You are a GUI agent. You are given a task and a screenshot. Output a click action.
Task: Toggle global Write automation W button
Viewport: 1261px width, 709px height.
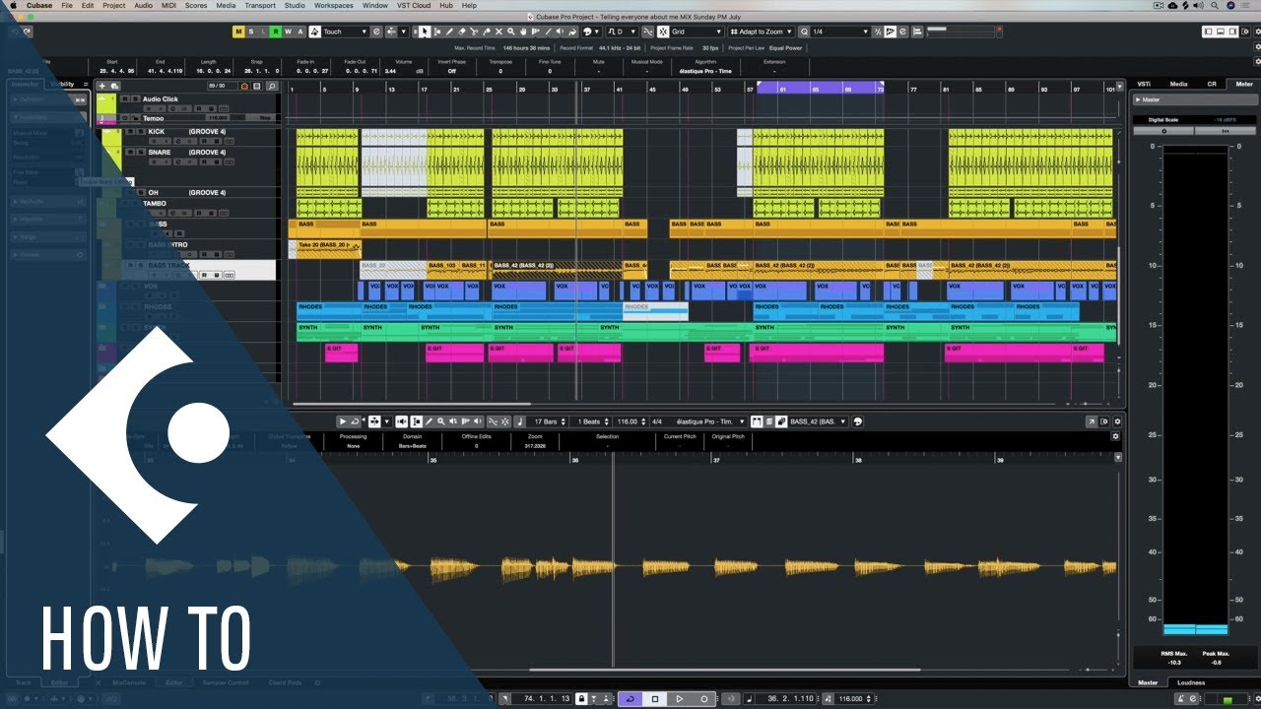coord(288,32)
